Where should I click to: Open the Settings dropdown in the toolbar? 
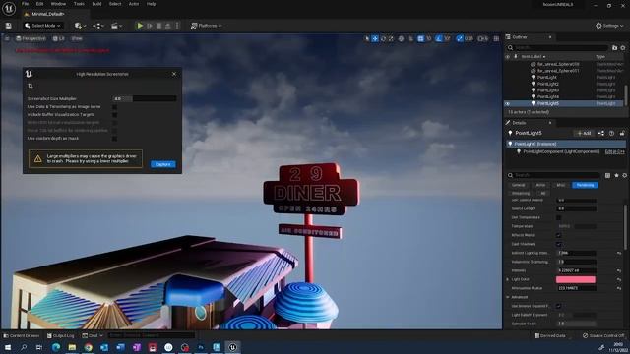click(609, 26)
